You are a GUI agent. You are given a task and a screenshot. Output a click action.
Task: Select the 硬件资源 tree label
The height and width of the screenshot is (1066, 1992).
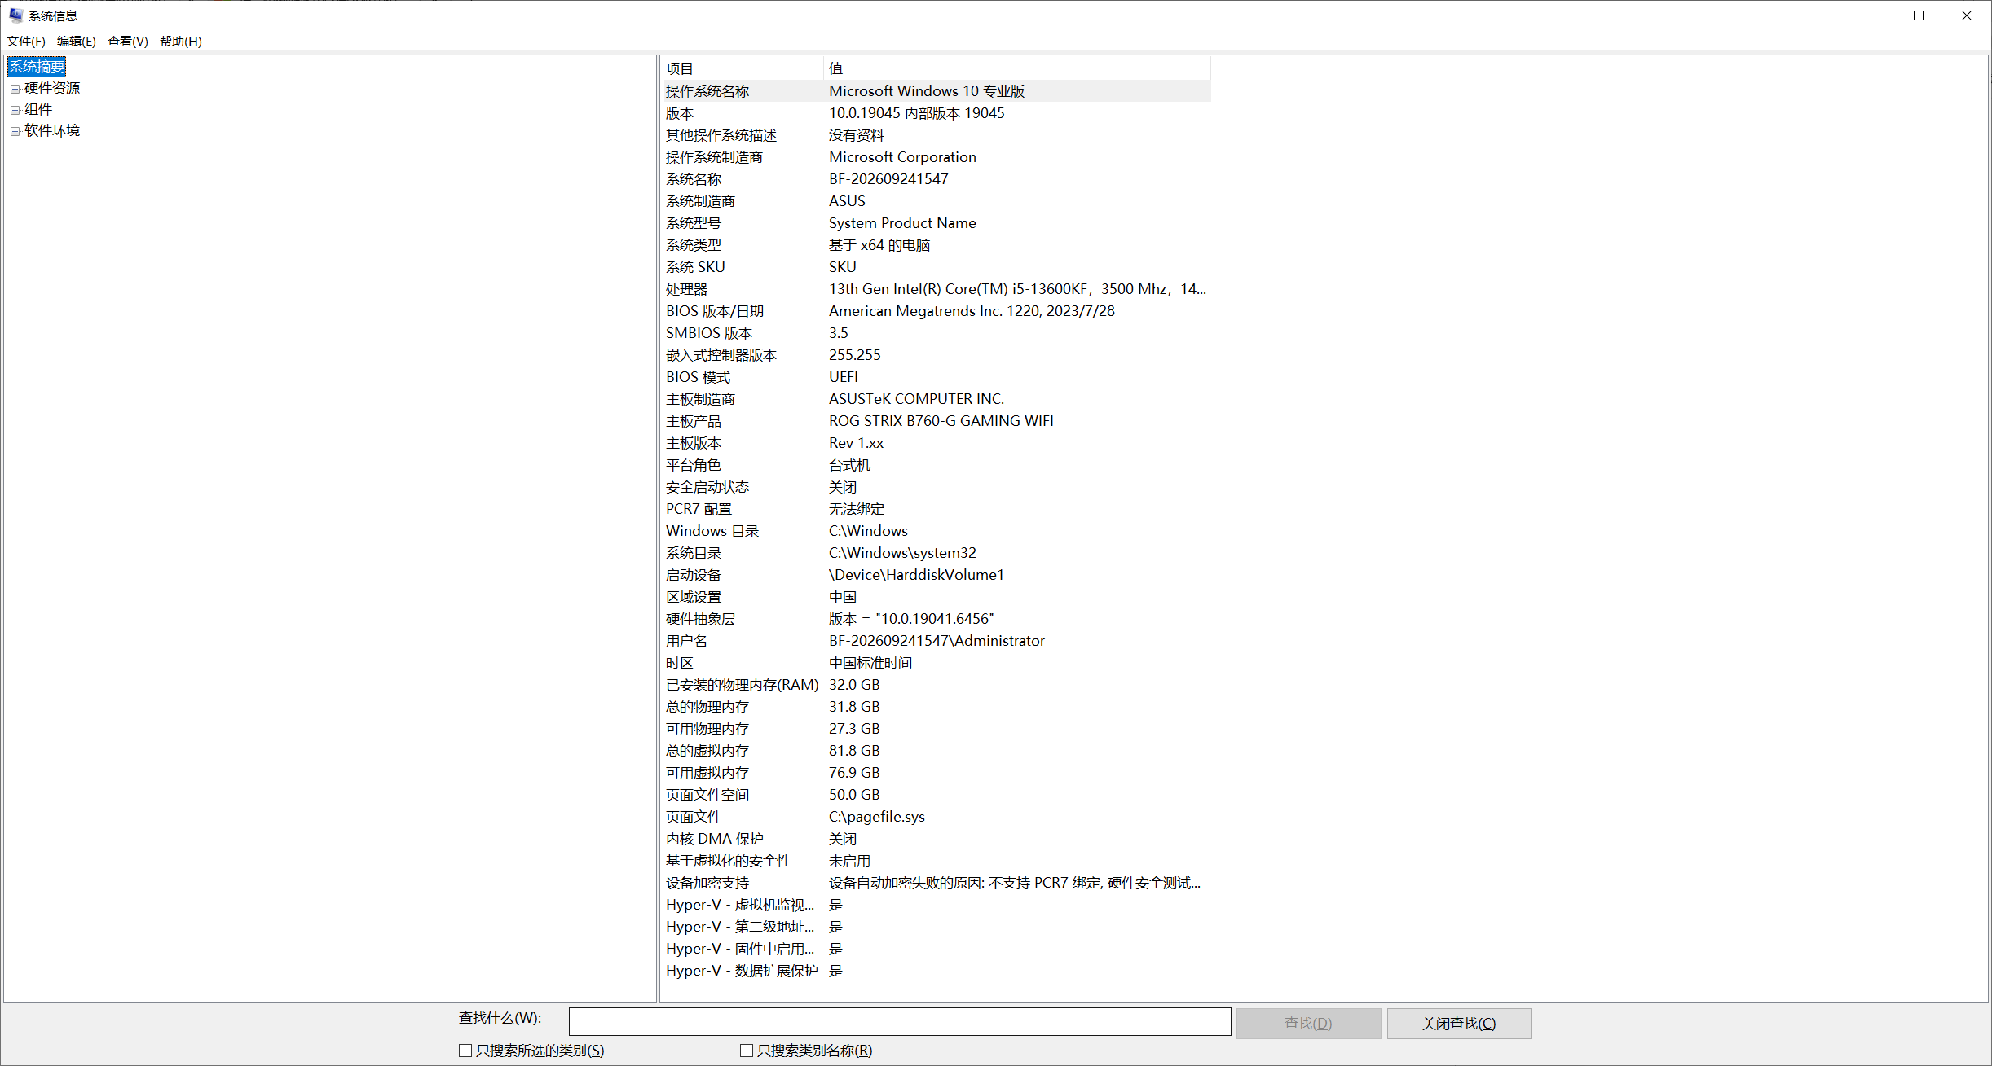52,88
